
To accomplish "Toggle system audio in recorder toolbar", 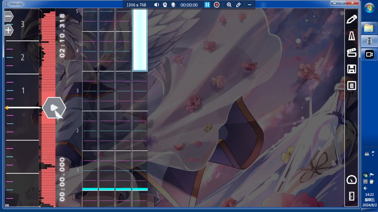I will (157, 5).
